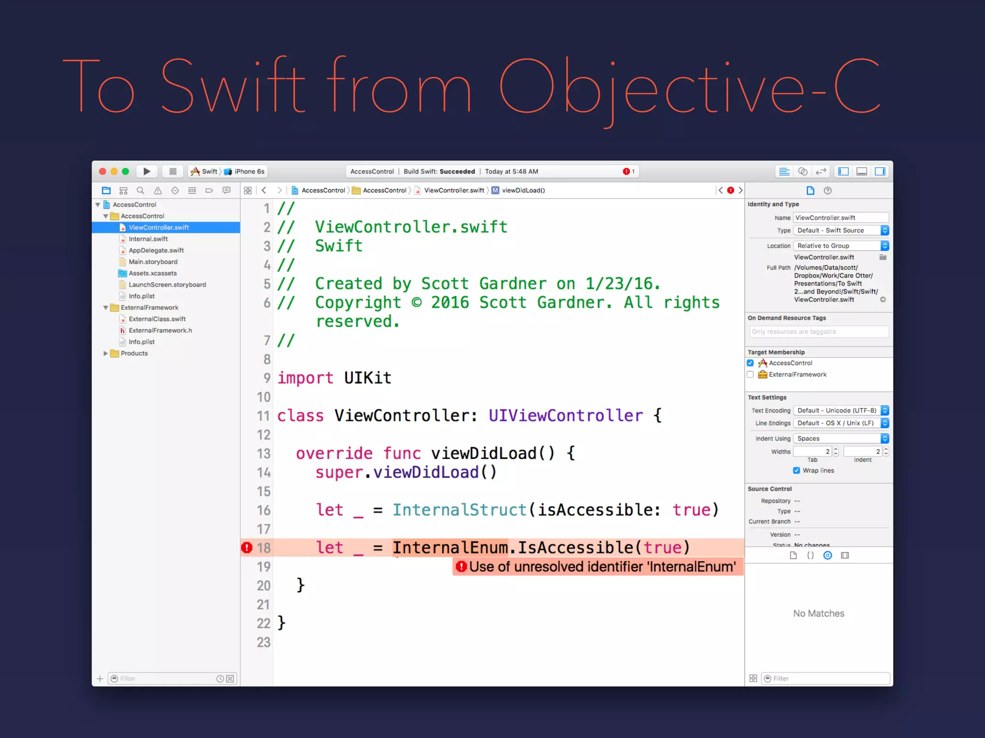Click viewDidLoad() in the jump bar

tap(523, 191)
